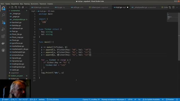The image size is (180, 101).
Task: Open the Search view in activity bar
Action: point(3,15)
